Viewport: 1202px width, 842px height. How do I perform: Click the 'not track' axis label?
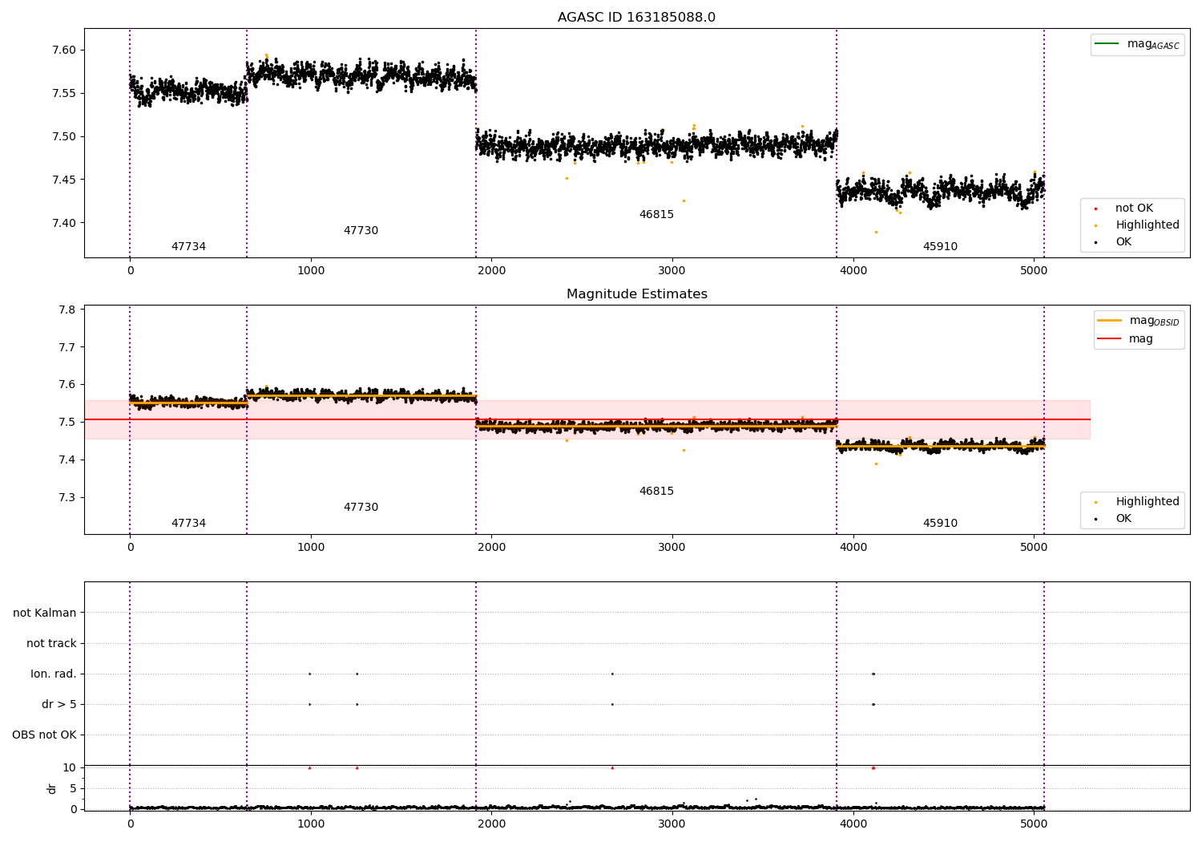51,644
